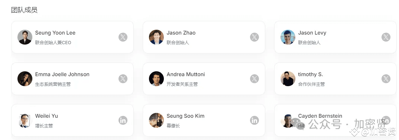The width and height of the screenshot is (399, 140).
Task: Click Jason Levy's avatar photo
Action: point(288,37)
